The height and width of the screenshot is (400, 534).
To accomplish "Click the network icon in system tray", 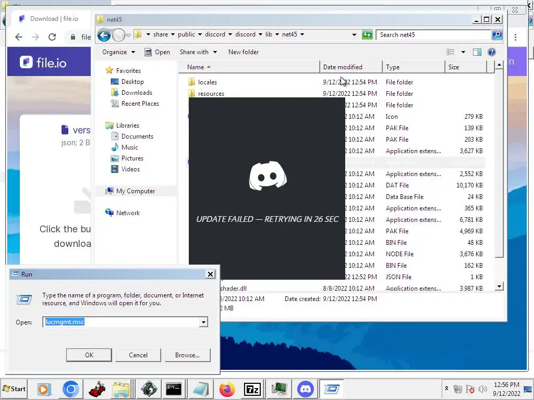I will (x=458, y=389).
